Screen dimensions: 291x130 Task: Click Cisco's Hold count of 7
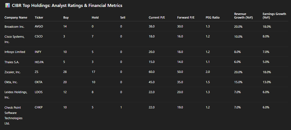click(x=93, y=36)
